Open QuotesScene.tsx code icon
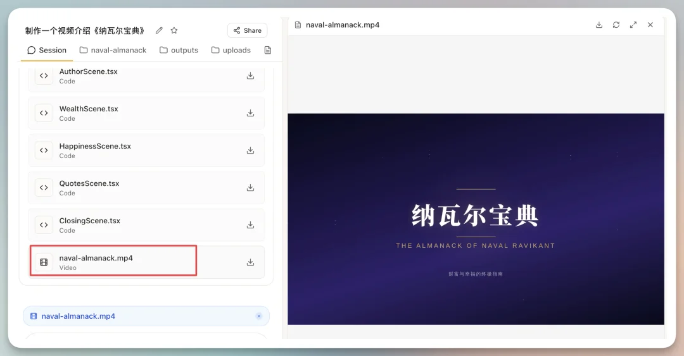This screenshot has width=684, height=356. point(44,188)
